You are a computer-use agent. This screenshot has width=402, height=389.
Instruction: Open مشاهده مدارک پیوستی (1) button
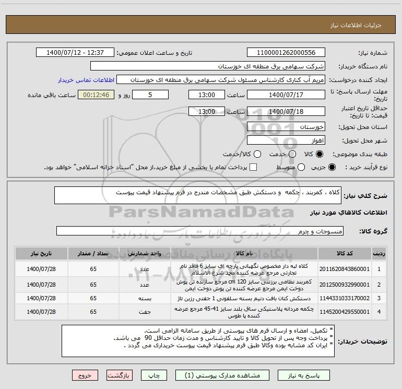coord(222,375)
